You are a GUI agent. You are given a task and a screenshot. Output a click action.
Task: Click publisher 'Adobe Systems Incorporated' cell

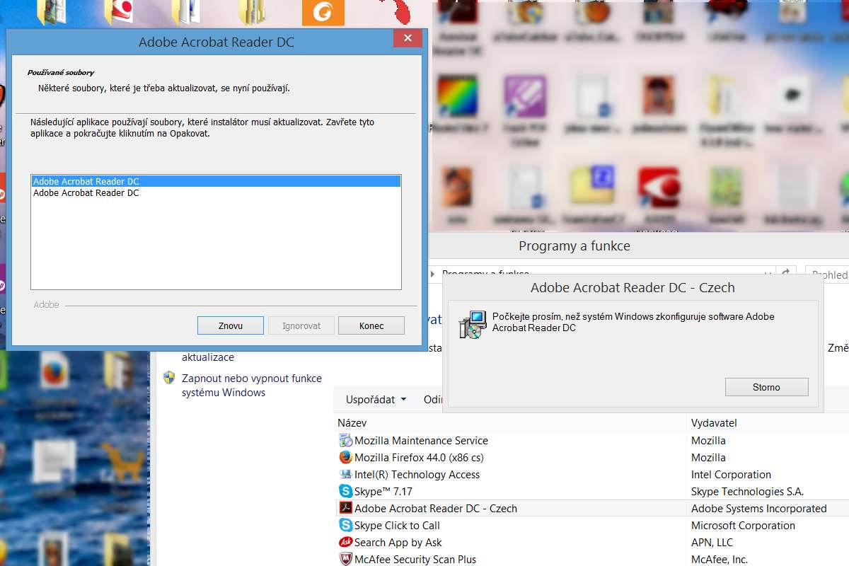point(758,509)
